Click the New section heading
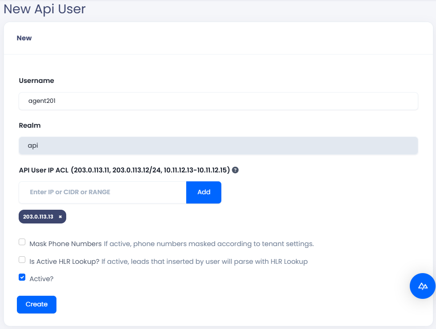Image resolution: width=436 pixels, height=329 pixels. (24, 38)
